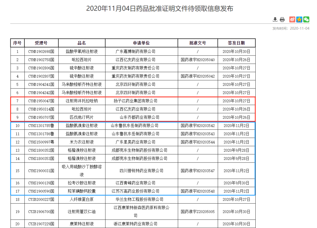The image size is (317, 228).
Task: Share via yellow star Qzone icon
Action: click(299, 19)
